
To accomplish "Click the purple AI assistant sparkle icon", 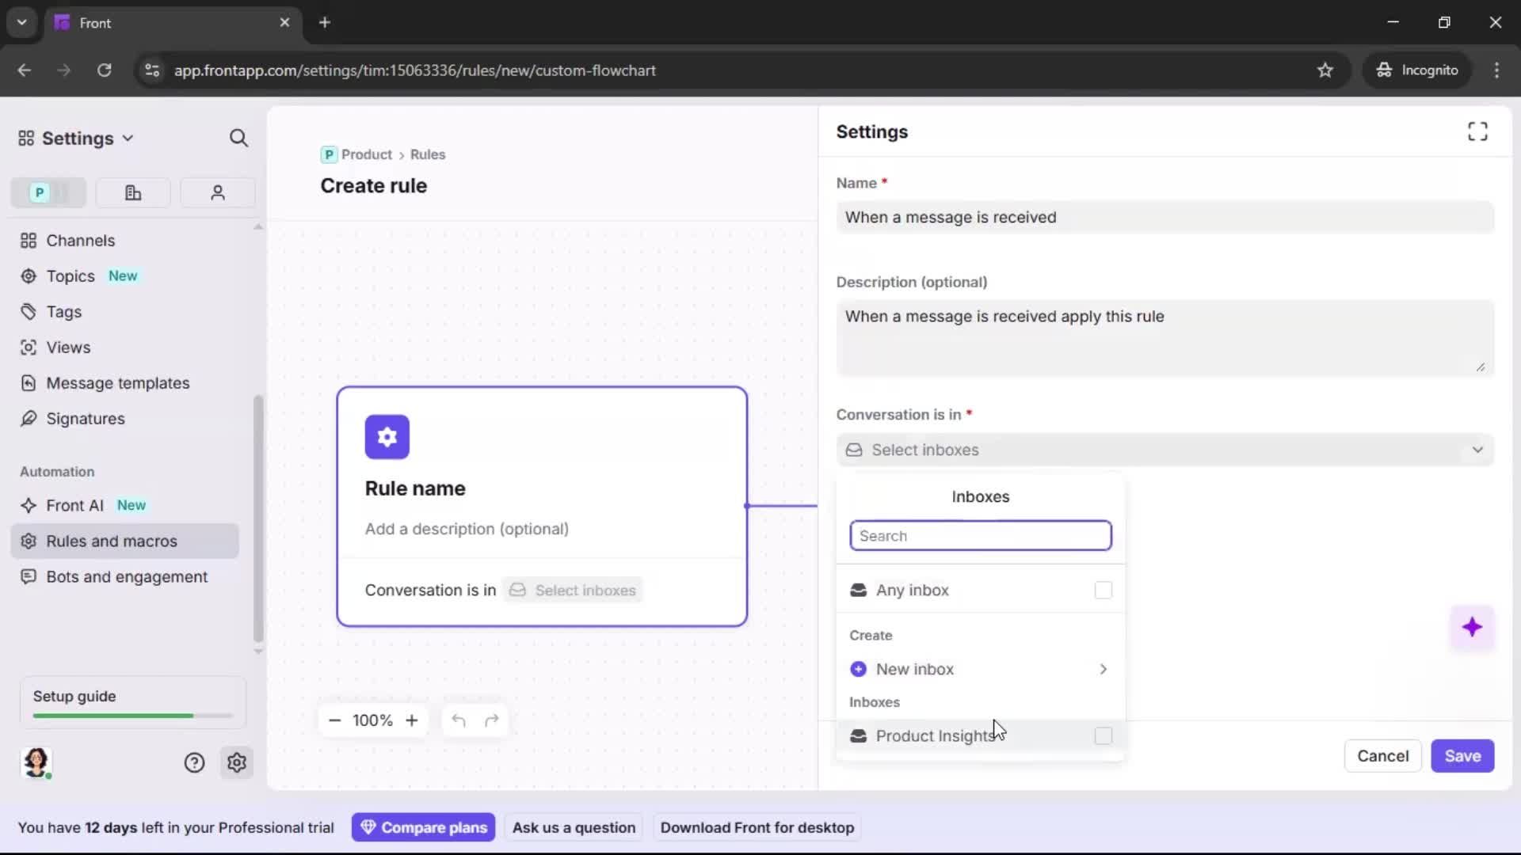I will pyautogui.click(x=1472, y=627).
